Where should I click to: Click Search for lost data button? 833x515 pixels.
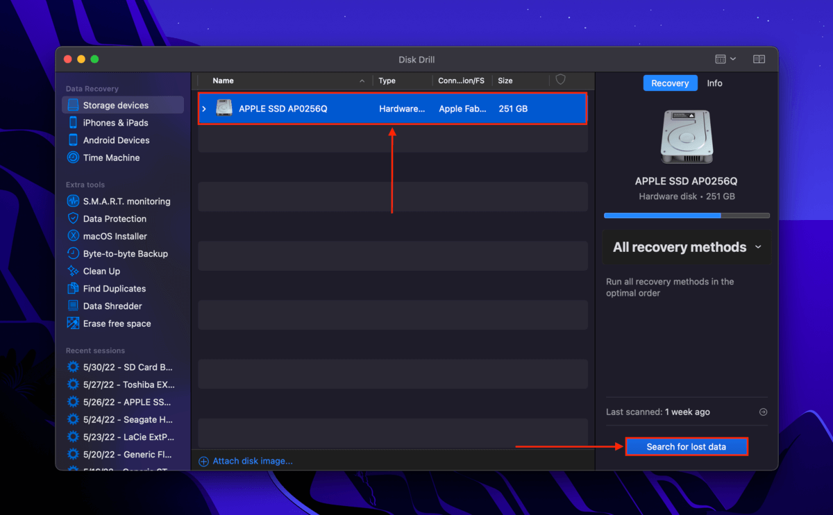(x=687, y=447)
